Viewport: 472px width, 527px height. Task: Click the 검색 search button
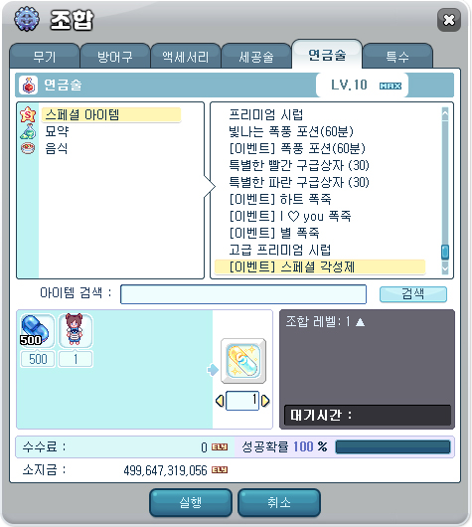pos(413,294)
